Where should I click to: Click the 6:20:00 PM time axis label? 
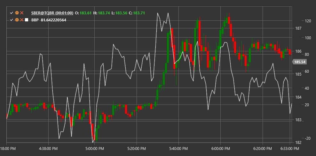(x=262, y=149)
